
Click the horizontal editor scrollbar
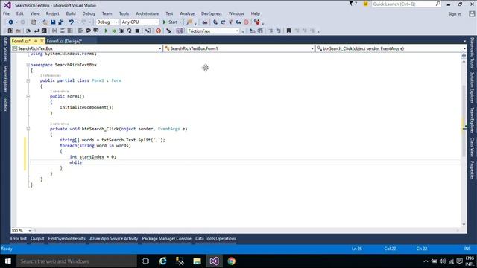(x=247, y=231)
